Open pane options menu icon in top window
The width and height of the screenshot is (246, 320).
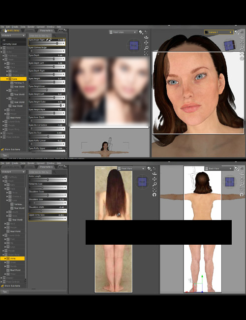[x=65, y=30]
